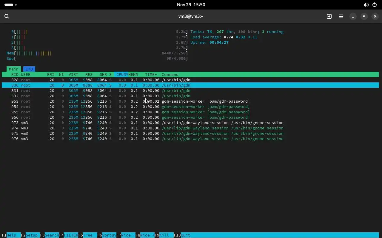This screenshot has width=382, height=238.
Task: Sort by PRI column header
Action: coord(51,75)
